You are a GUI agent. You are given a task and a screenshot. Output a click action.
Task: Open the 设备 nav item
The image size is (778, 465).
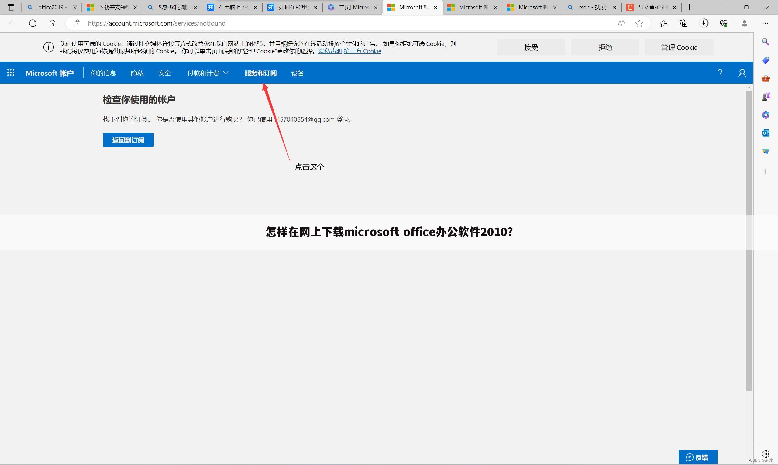298,73
